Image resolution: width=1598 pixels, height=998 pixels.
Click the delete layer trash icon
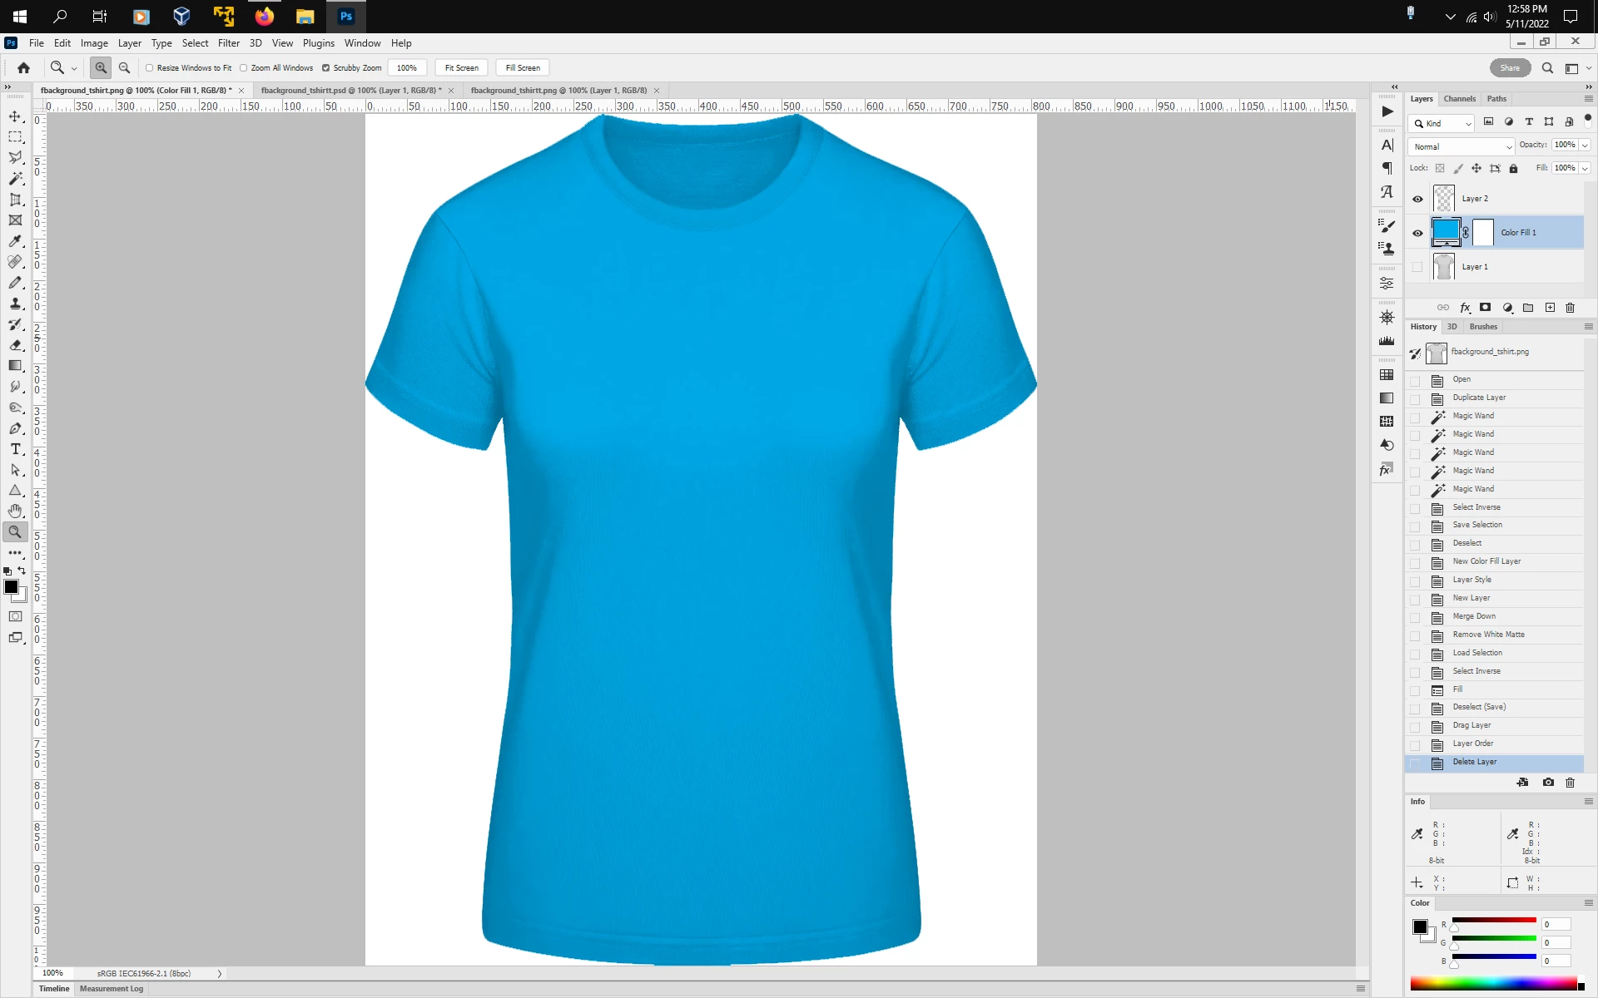(1570, 308)
